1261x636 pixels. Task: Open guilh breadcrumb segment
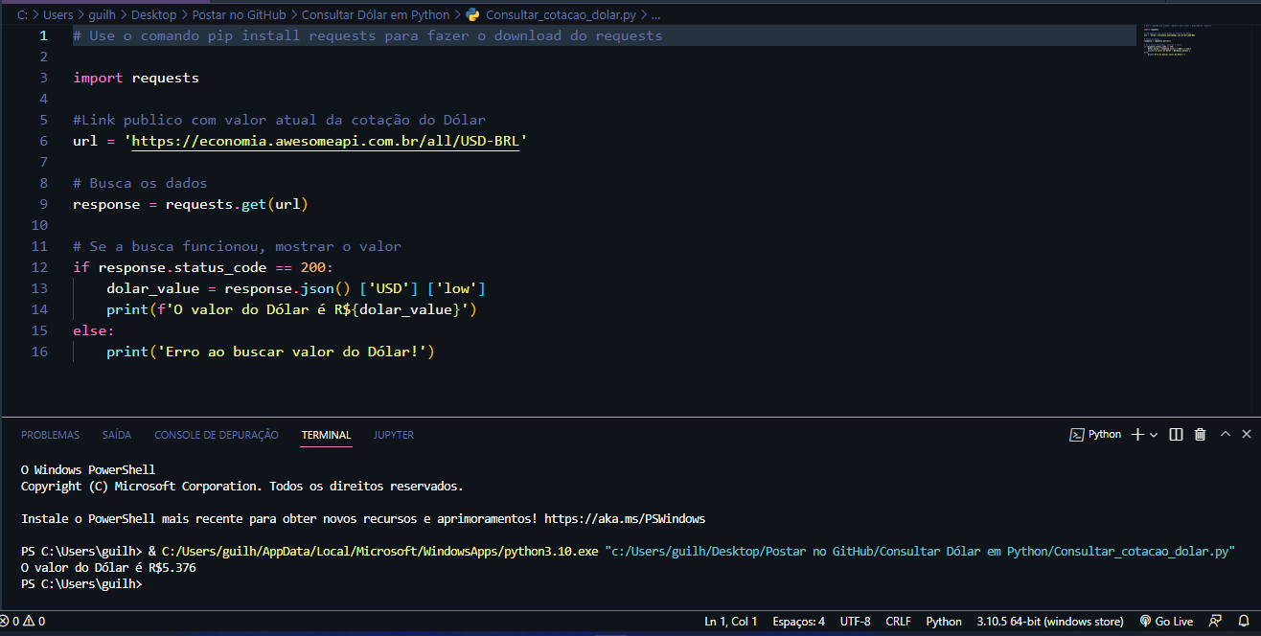pyautogui.click(x=103, y=14)
